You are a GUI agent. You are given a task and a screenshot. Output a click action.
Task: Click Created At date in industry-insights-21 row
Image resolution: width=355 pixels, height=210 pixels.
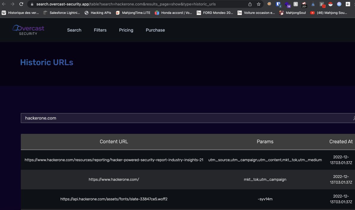[x=341, y=160]
